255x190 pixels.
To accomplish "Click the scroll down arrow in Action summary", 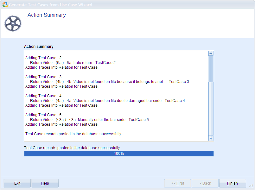I will click(211, 138).
